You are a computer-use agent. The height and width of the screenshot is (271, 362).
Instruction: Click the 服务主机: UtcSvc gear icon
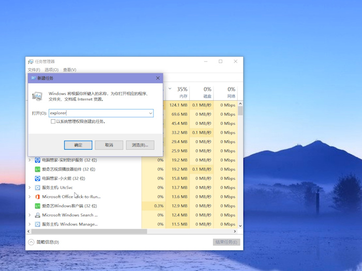pos(37,187)
